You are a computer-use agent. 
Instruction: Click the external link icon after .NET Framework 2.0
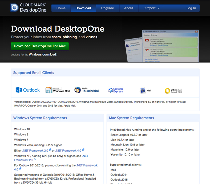point(50,150)
